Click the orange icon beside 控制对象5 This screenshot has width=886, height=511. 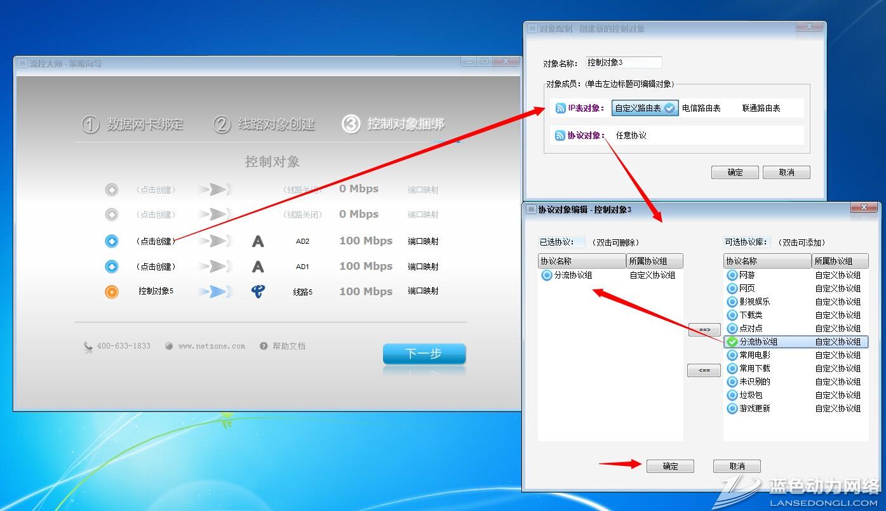[x=112, y=292]
